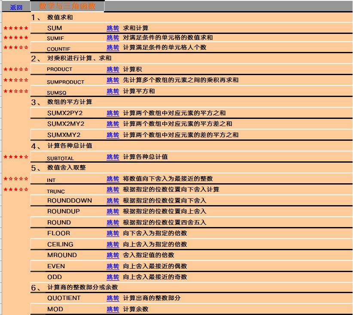Click the 返回 link at top left

16,7
